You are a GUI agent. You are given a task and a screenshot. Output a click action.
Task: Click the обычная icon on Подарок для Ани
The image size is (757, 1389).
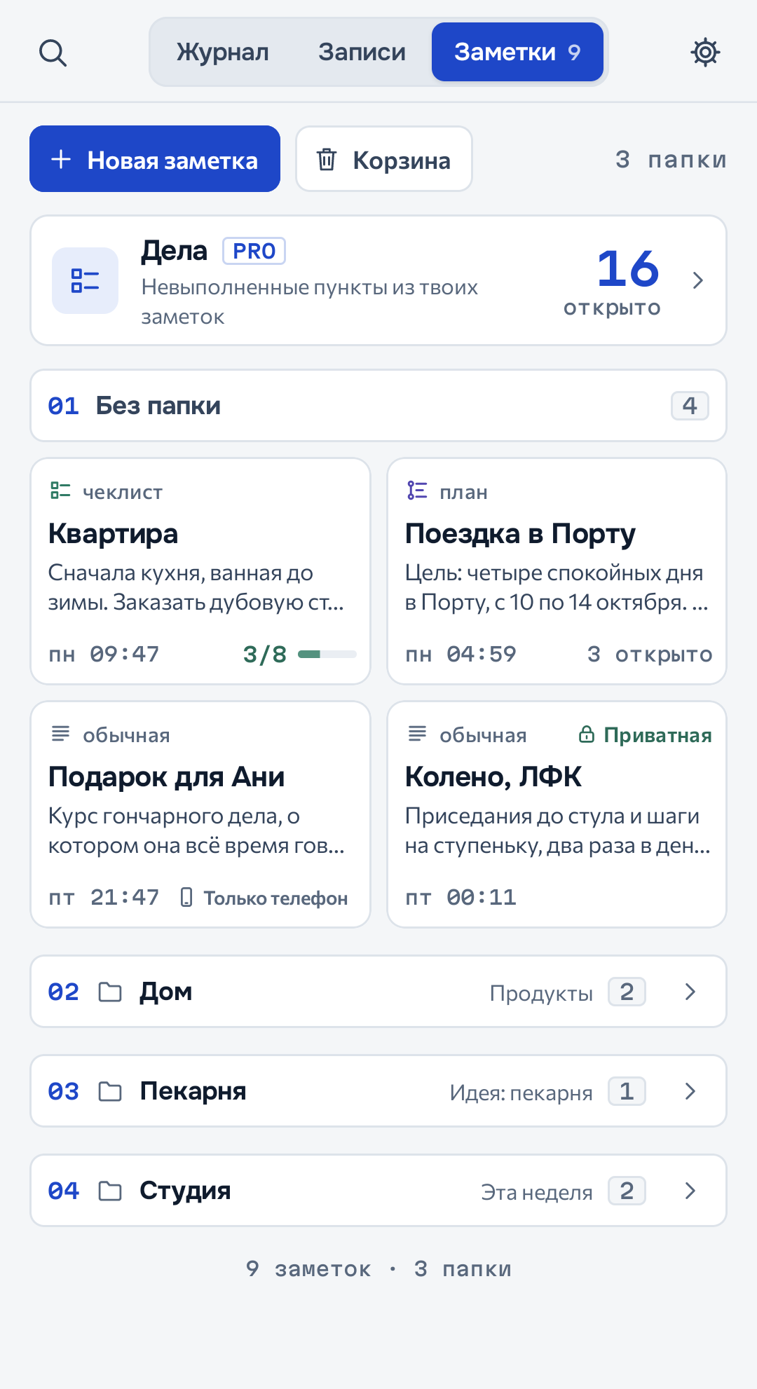(x=60, y=734)
